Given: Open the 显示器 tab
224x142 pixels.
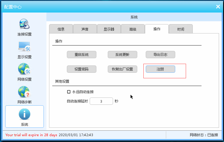Looking at the screenshot, I should pyautogui.click(x=109, y=29).
